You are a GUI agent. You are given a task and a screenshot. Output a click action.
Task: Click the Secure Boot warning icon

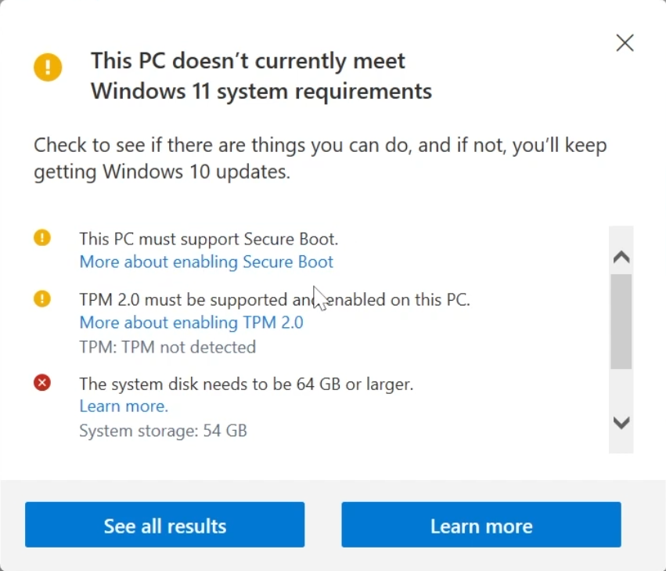pyautogui.click(x=42, y=237)
